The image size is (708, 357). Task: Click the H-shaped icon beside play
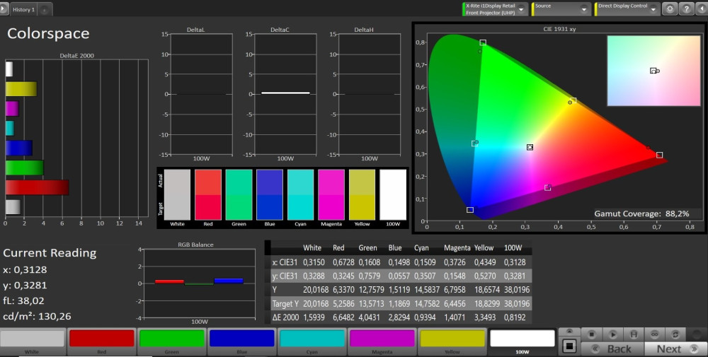point(634,333)
